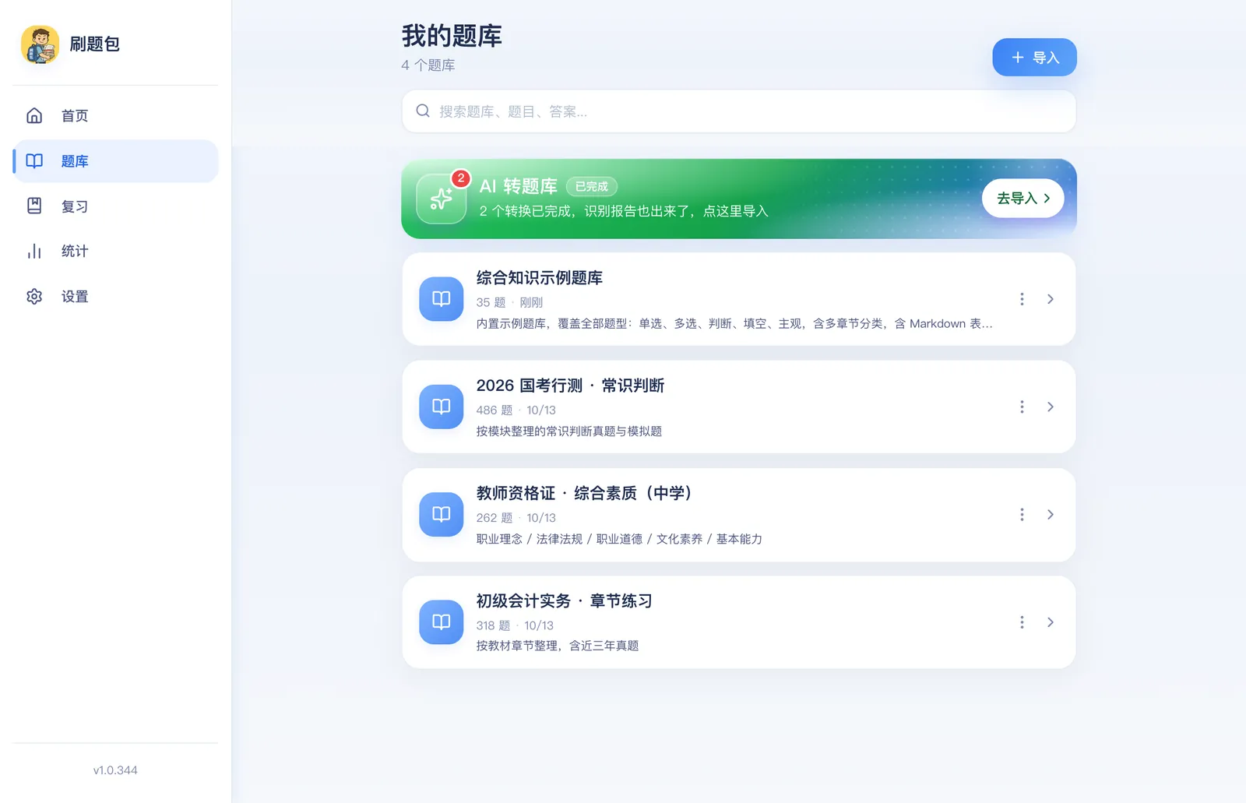Expand 教师资格证 综合素质 via its chevron
1246x803 pixels.
[x=1051, y=514]
